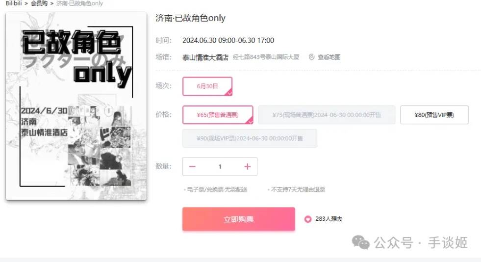Viewport: 481px width, 262px height.
Task: Click the ¥75 on-site regular ticket option
Action: (327, 115)
